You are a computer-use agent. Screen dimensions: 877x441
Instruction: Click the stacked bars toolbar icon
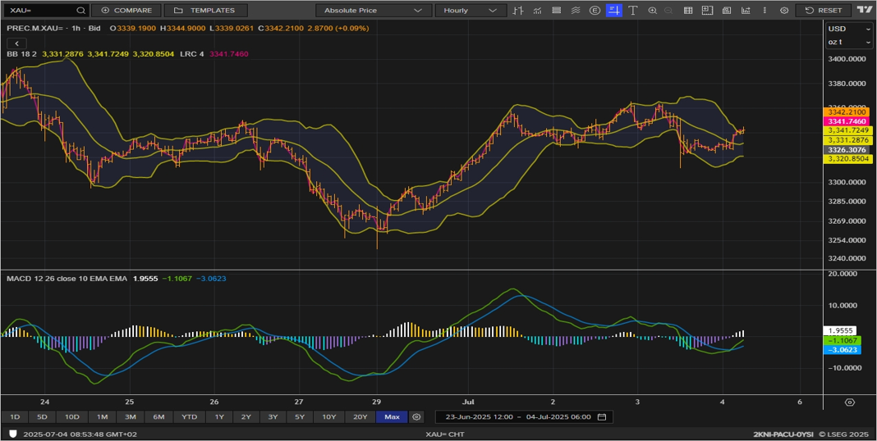click(x=557, y=10)
